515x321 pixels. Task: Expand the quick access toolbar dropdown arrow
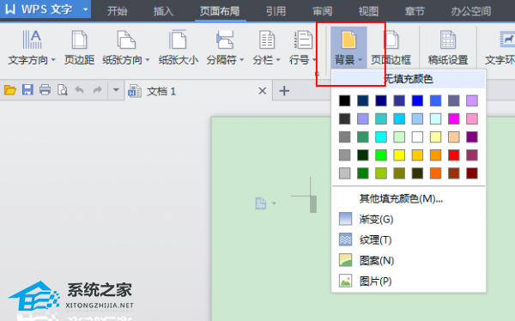pos(116,90)
